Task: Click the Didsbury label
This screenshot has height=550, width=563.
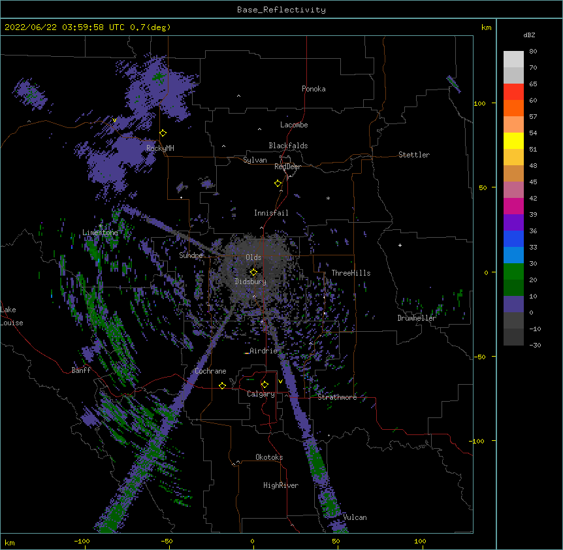Action: [x=251, y=282]
